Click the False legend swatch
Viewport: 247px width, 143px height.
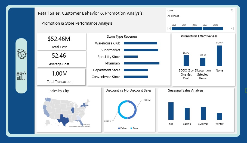pos(119,128)
